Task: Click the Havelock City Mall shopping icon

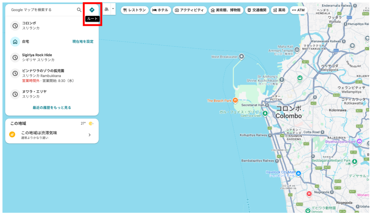Action: coord(298,174)
